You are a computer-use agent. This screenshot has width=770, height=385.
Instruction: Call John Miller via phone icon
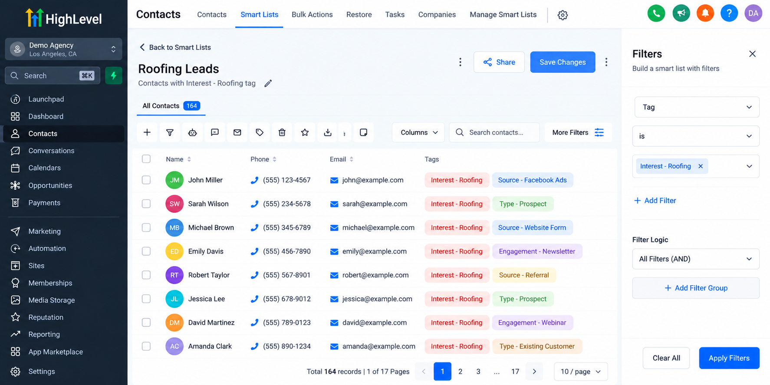click(x=255, y=180)
